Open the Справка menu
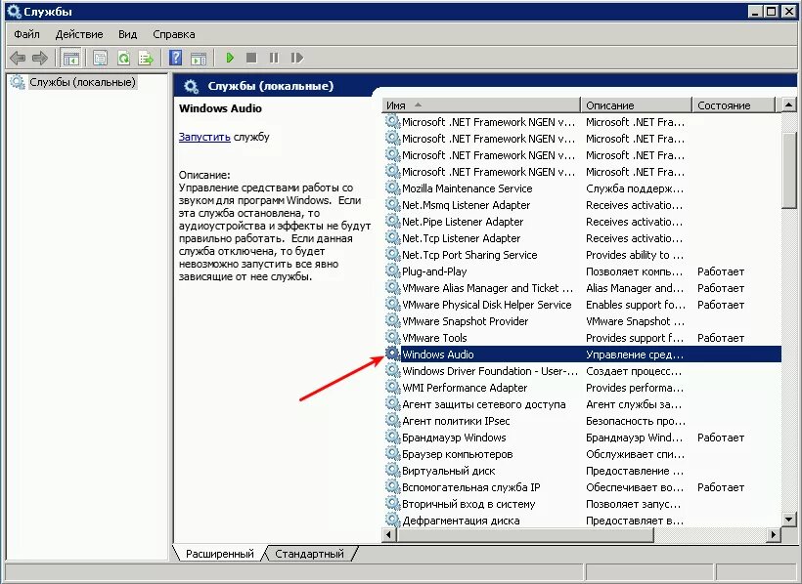802x584 pixels. (174, 34)
